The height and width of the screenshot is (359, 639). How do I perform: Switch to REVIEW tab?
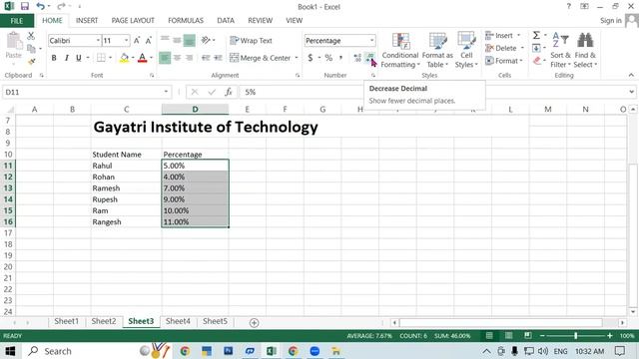[260, 20]
